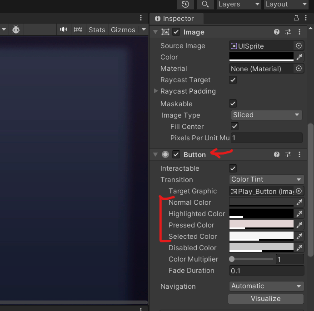314x311 pixels.
Task: Open the Transition dropdown showing Color Tint
Action: pyautogui.click(x=266, y=179)
